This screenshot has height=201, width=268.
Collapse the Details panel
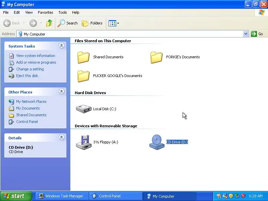[x=62, y=137]
